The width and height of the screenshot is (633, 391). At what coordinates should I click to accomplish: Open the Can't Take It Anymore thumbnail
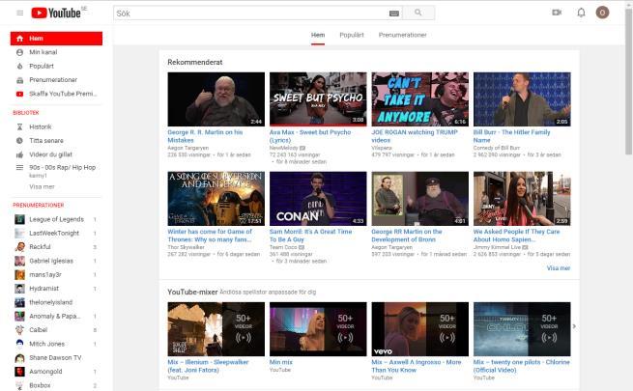(419, 99)
